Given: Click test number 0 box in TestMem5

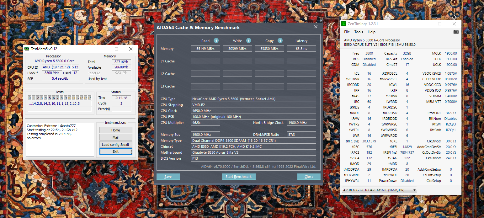Looking at the screenshot, I should 29,98.
